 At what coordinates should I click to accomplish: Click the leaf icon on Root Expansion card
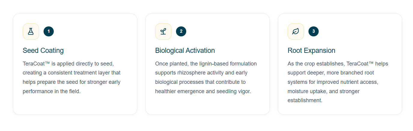296,31
